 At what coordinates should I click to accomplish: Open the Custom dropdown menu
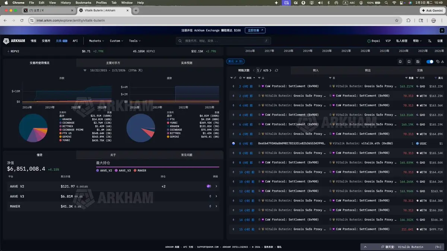tap(117, 41)
